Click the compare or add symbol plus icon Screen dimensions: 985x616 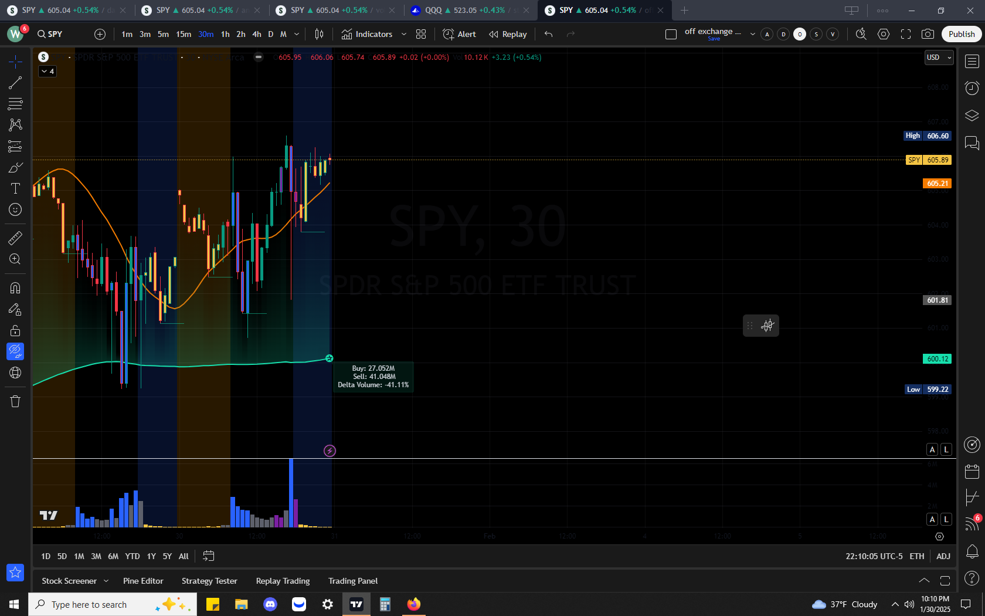pos(100,34)
